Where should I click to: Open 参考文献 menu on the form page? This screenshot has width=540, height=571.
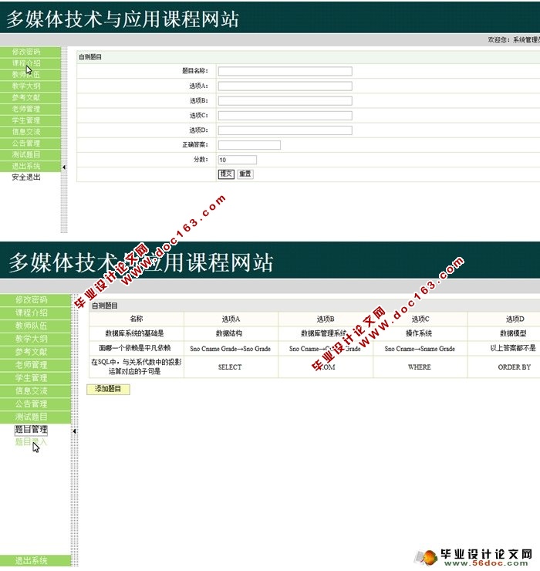30,97
